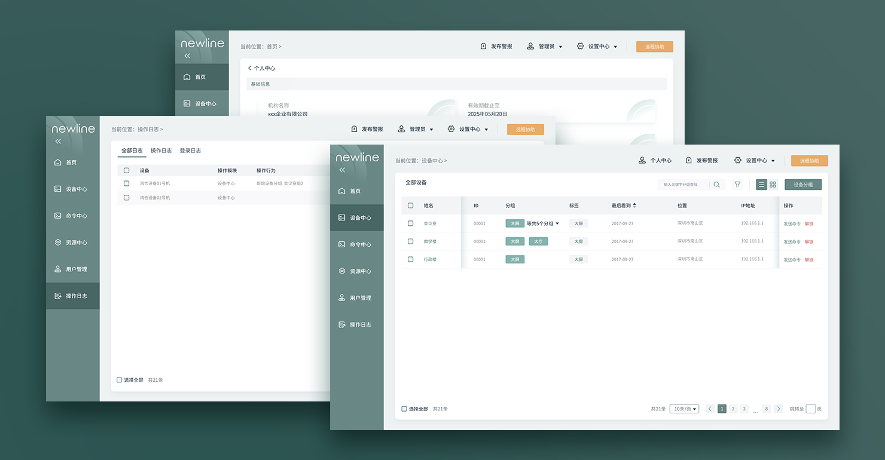Go to page 2 in pagination
Image resolution: width=885 pixels, height=460 pixels.
click(x=733, y=409)
